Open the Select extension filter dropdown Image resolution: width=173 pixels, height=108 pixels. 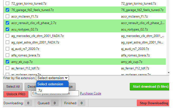coord(52,78)
